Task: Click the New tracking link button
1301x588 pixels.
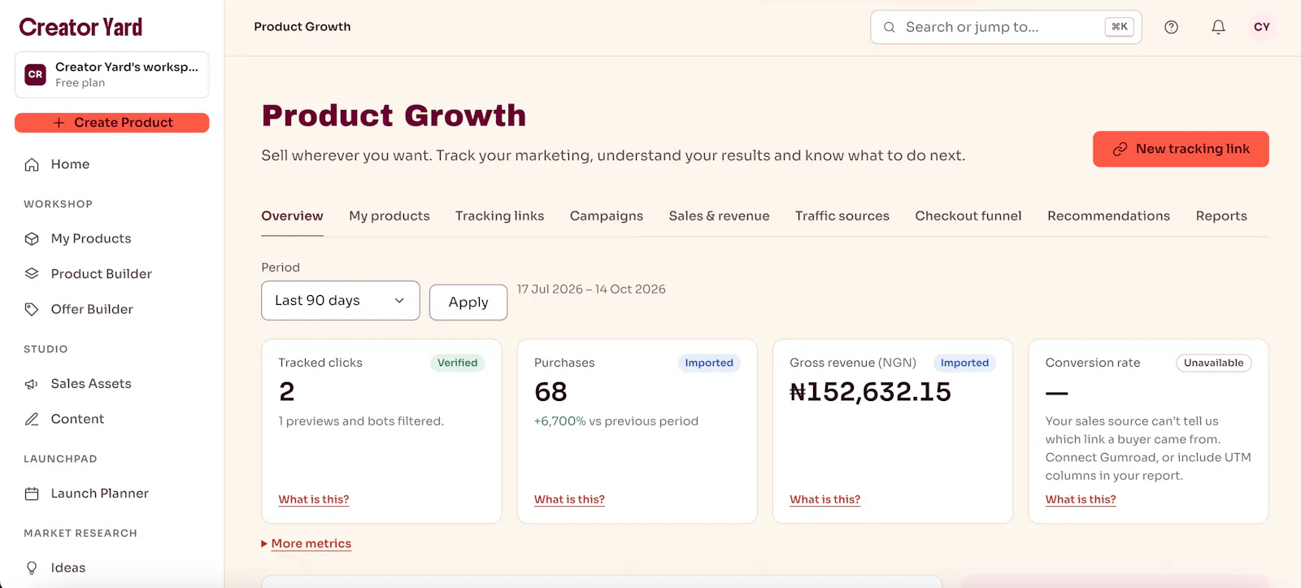Action: pos(1181,149)
